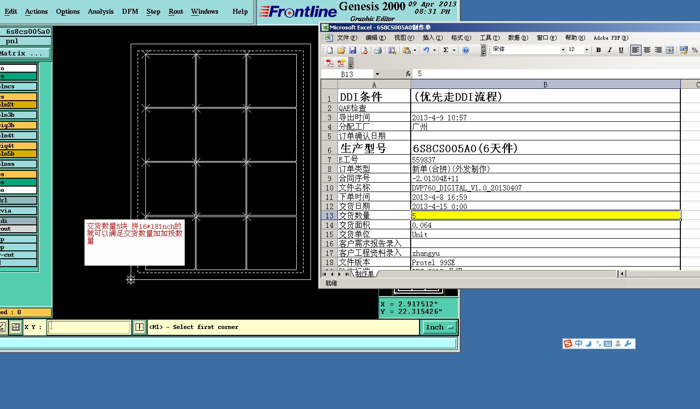Open the Rout menu in Genesis

176,11
